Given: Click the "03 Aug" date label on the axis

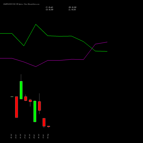Looking at the screenshot, I should pyautogui.click(x=48, y=136).
